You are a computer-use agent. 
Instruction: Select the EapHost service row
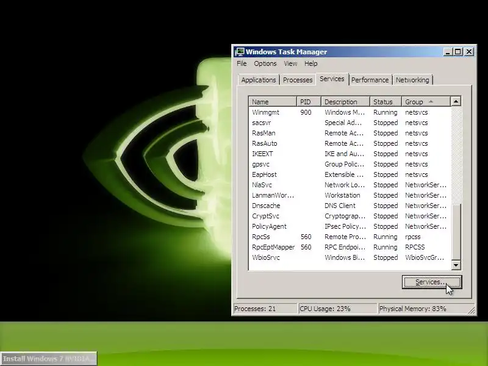[350, 174]
